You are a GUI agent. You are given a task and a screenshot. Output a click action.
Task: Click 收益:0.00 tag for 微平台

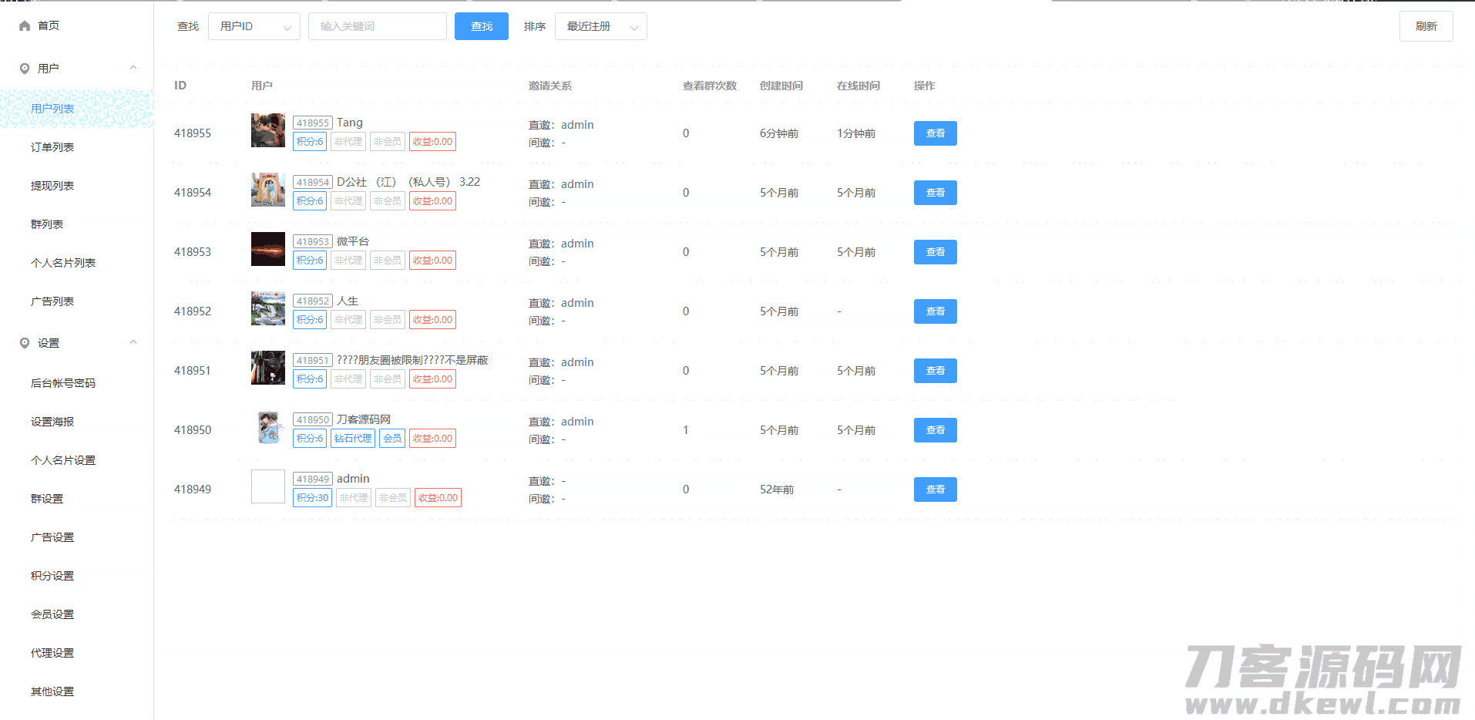click(432, 261)
